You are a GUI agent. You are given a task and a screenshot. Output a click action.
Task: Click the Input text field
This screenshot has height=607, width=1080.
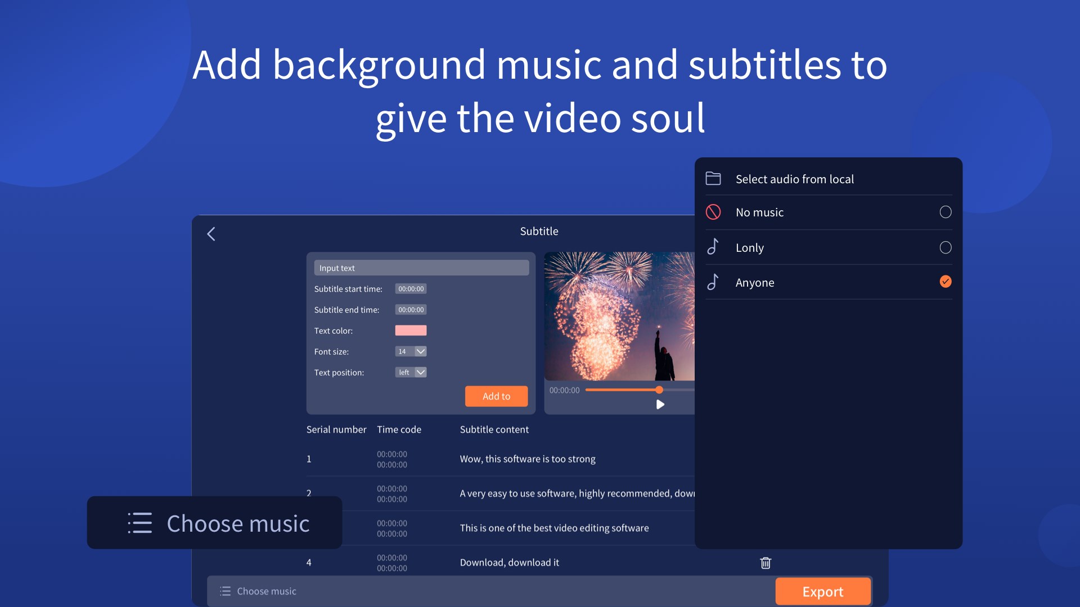[x=421, y=268]
